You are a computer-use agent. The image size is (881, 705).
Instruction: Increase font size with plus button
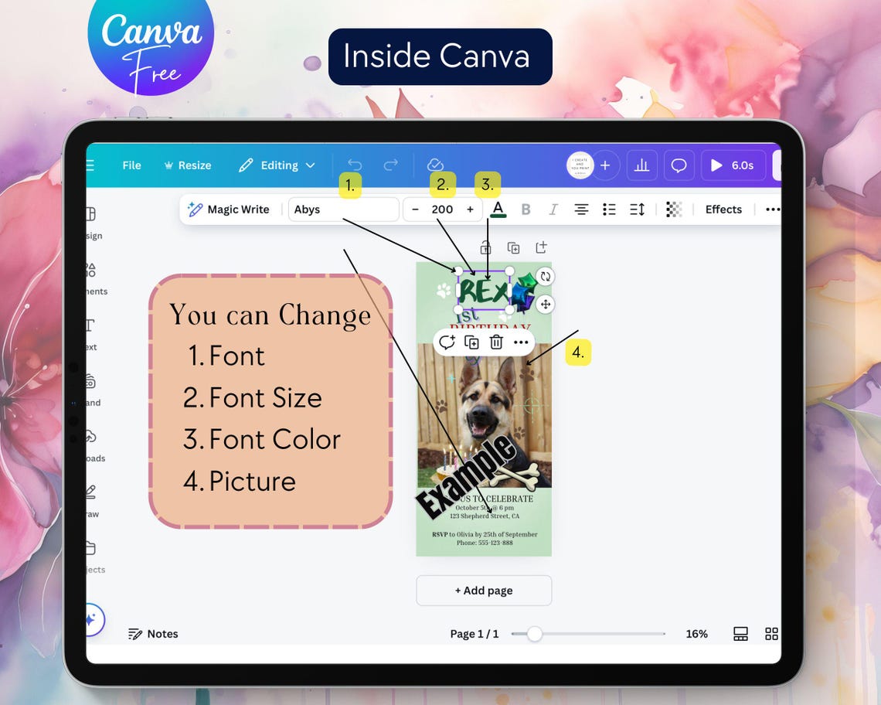coord(471,209)
